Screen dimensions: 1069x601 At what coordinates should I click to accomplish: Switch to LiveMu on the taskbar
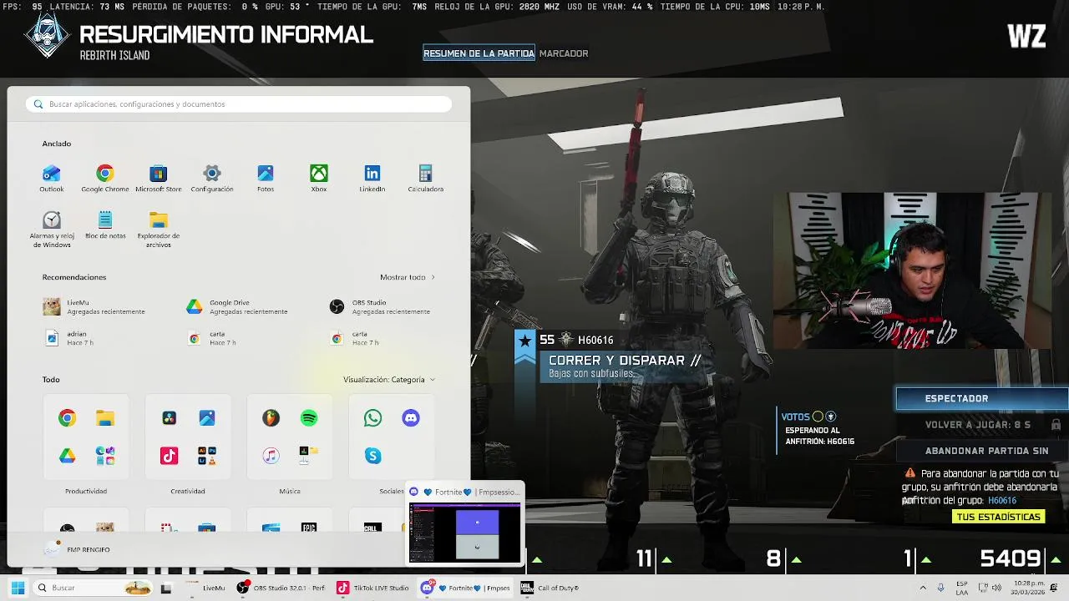click(205, 588)
